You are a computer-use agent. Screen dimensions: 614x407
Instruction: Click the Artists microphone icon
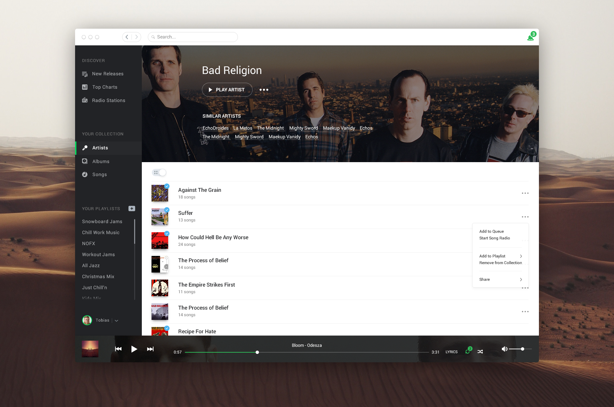click(85, 148)
